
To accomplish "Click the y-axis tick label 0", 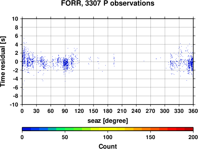I will click(x=17, y=62).
